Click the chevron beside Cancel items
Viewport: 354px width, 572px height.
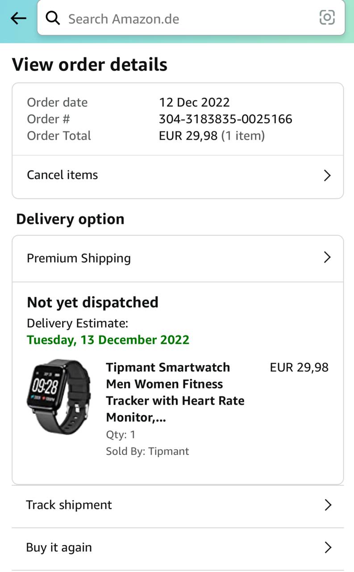(x=327, y=175)
